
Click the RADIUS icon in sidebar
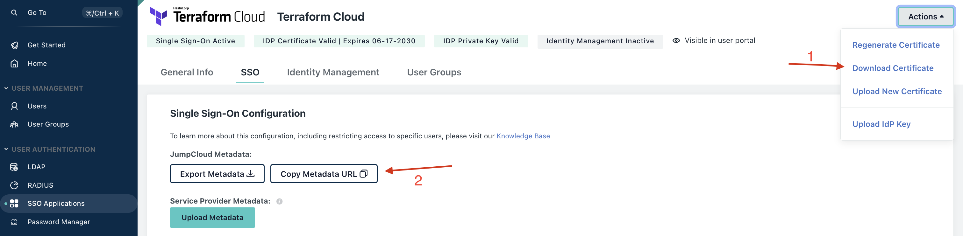(14, 185)
